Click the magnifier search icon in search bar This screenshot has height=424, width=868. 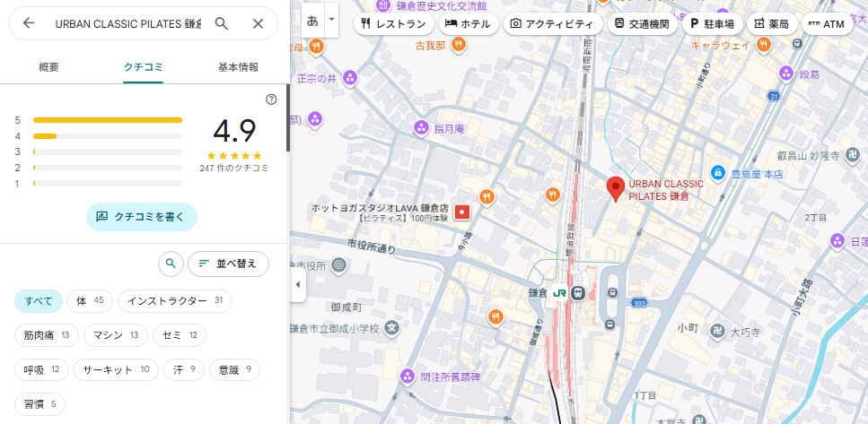(222, 23)
